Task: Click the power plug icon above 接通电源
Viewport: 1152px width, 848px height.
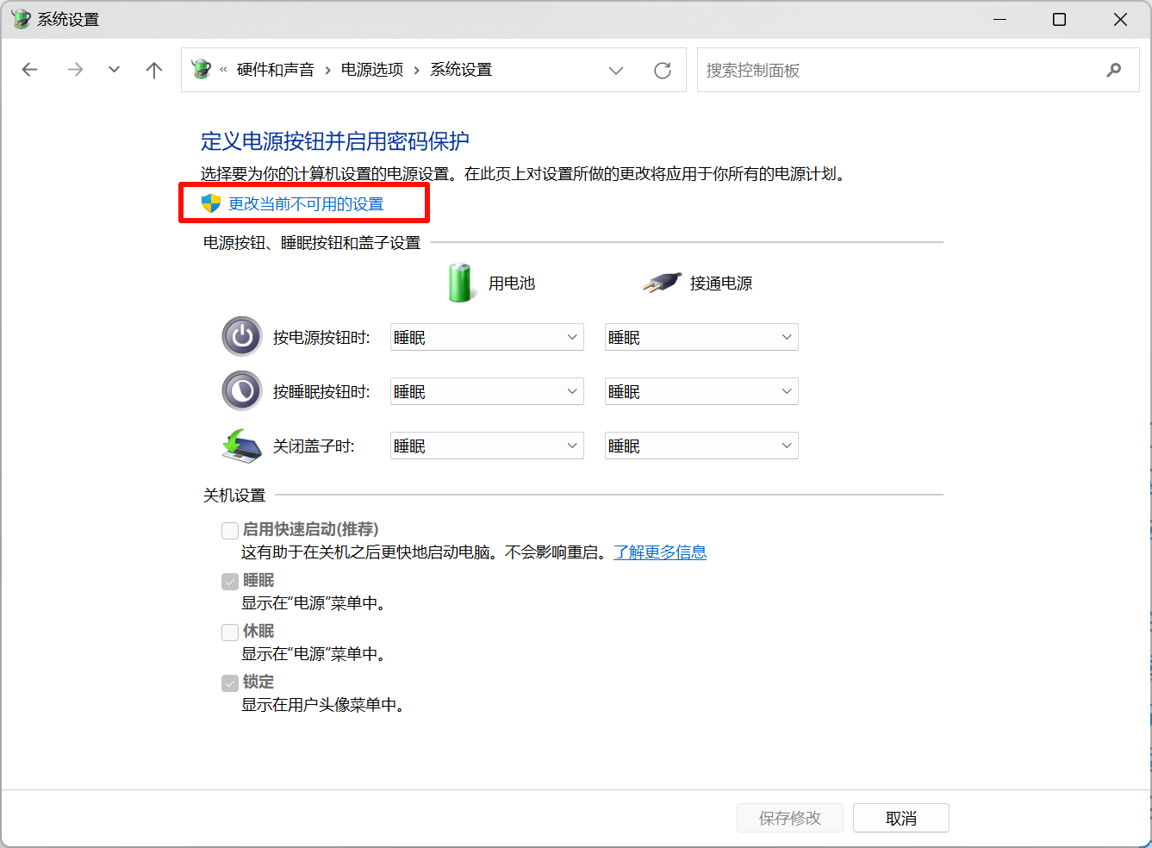Action: point(660,282)
